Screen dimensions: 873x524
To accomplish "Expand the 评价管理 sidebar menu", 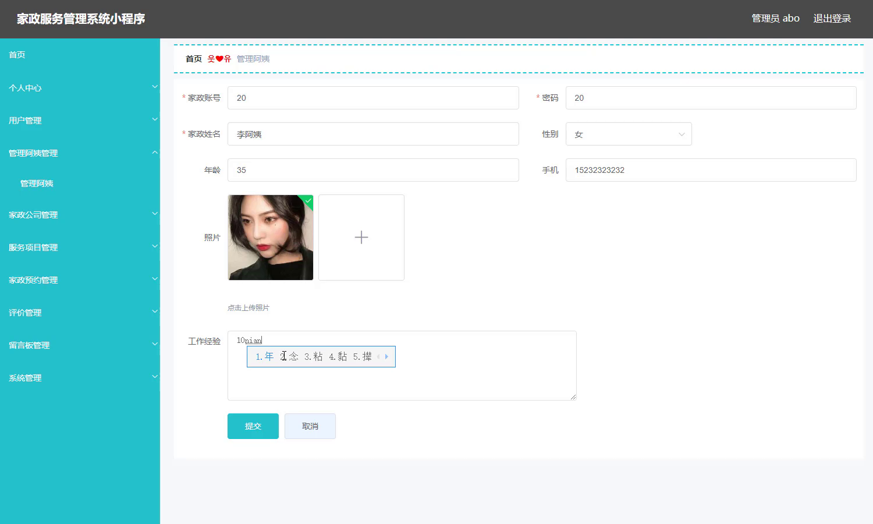I will 80,312.
